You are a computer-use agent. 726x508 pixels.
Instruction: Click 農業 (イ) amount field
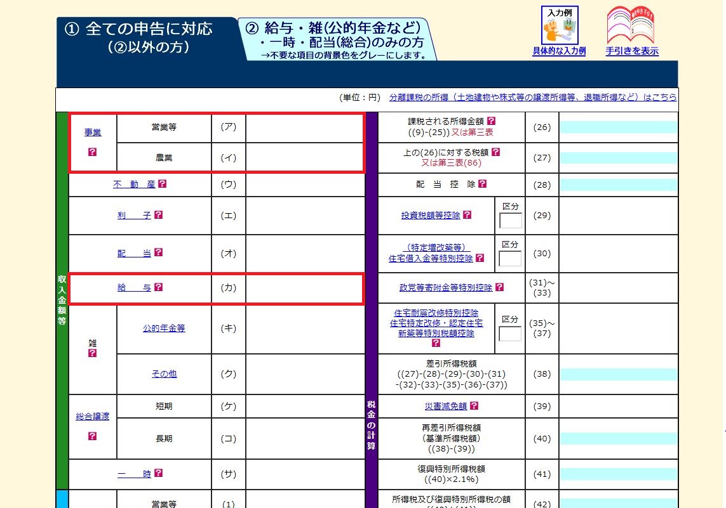click(305, 157)
